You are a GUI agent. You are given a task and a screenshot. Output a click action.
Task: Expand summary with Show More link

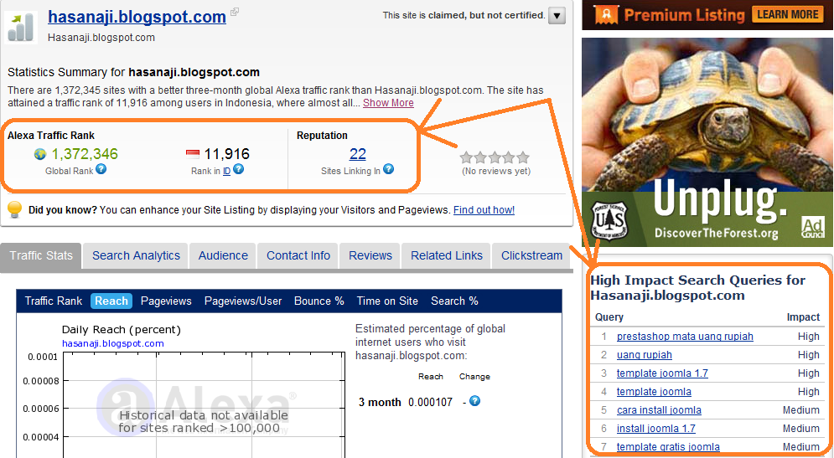click(388, 103)
